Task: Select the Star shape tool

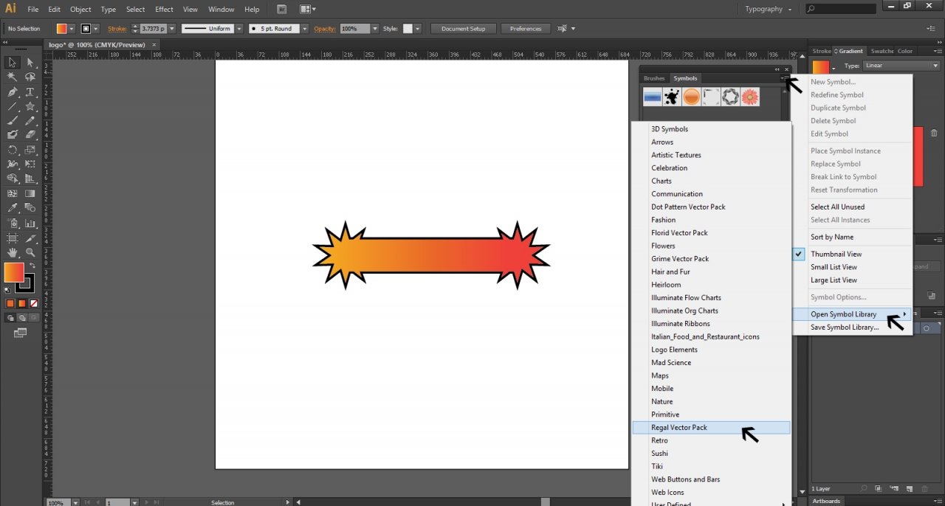Action: pyautogui.click(x=30, y=107)
